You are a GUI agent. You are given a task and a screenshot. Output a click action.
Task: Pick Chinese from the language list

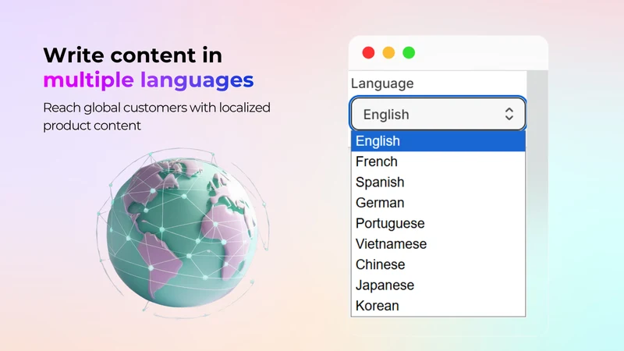click(x=438, y=264)
